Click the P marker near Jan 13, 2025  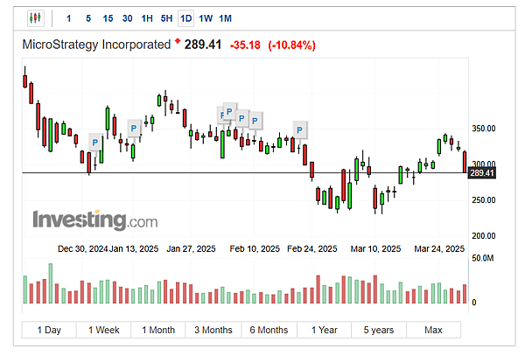[134, 128]
